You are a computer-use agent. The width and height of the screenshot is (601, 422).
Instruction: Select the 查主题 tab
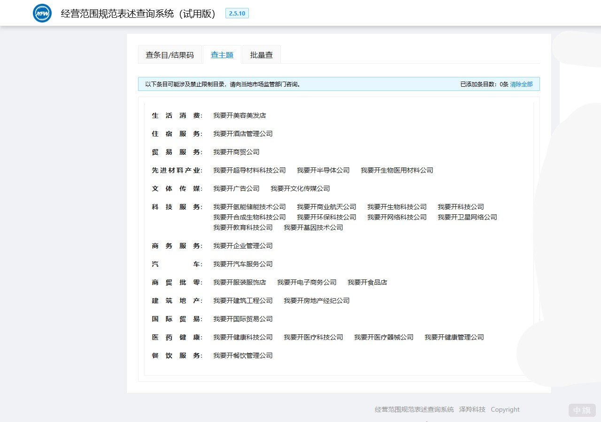click(222, 54)
